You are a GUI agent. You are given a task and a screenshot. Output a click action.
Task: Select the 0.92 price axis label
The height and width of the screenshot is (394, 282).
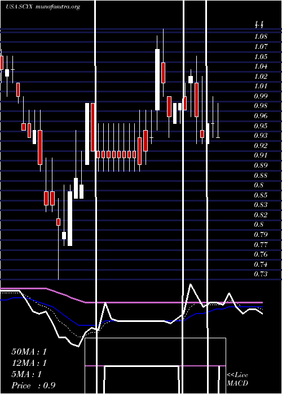[x=261, y=146]
